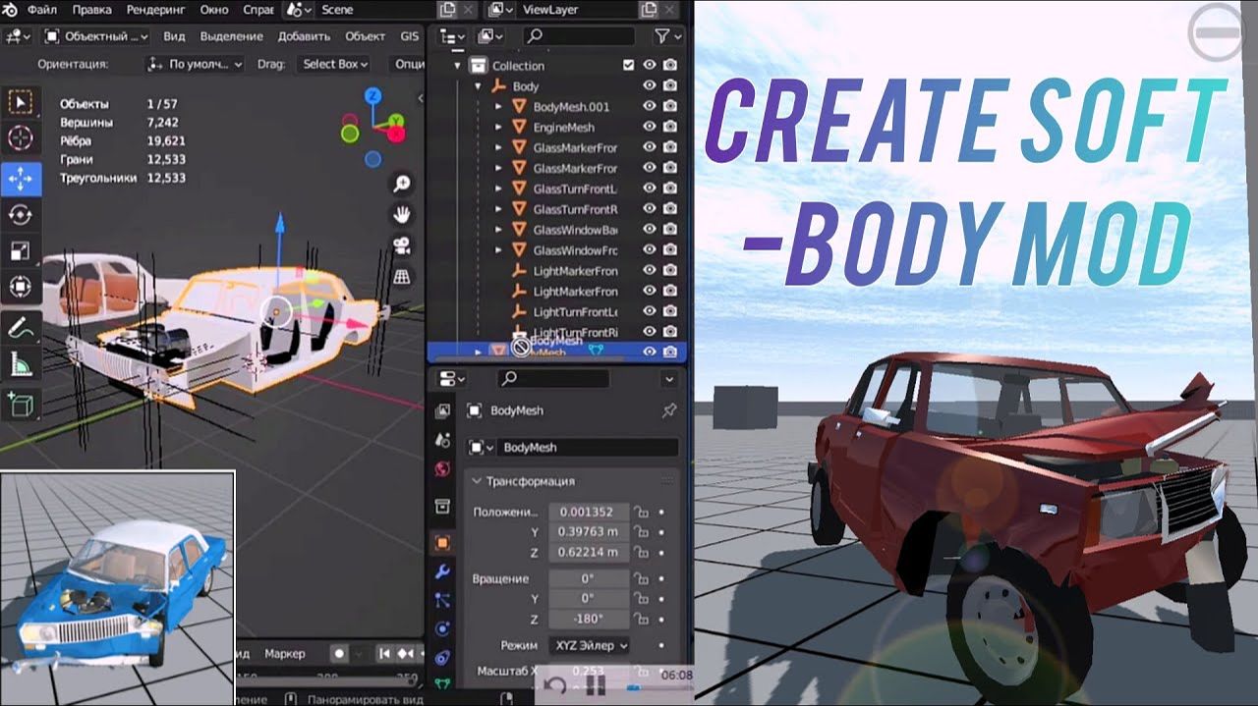Select the 3D Cursor tool
The height and width of the screenshot is (706, 1258).
coord(21,138)
